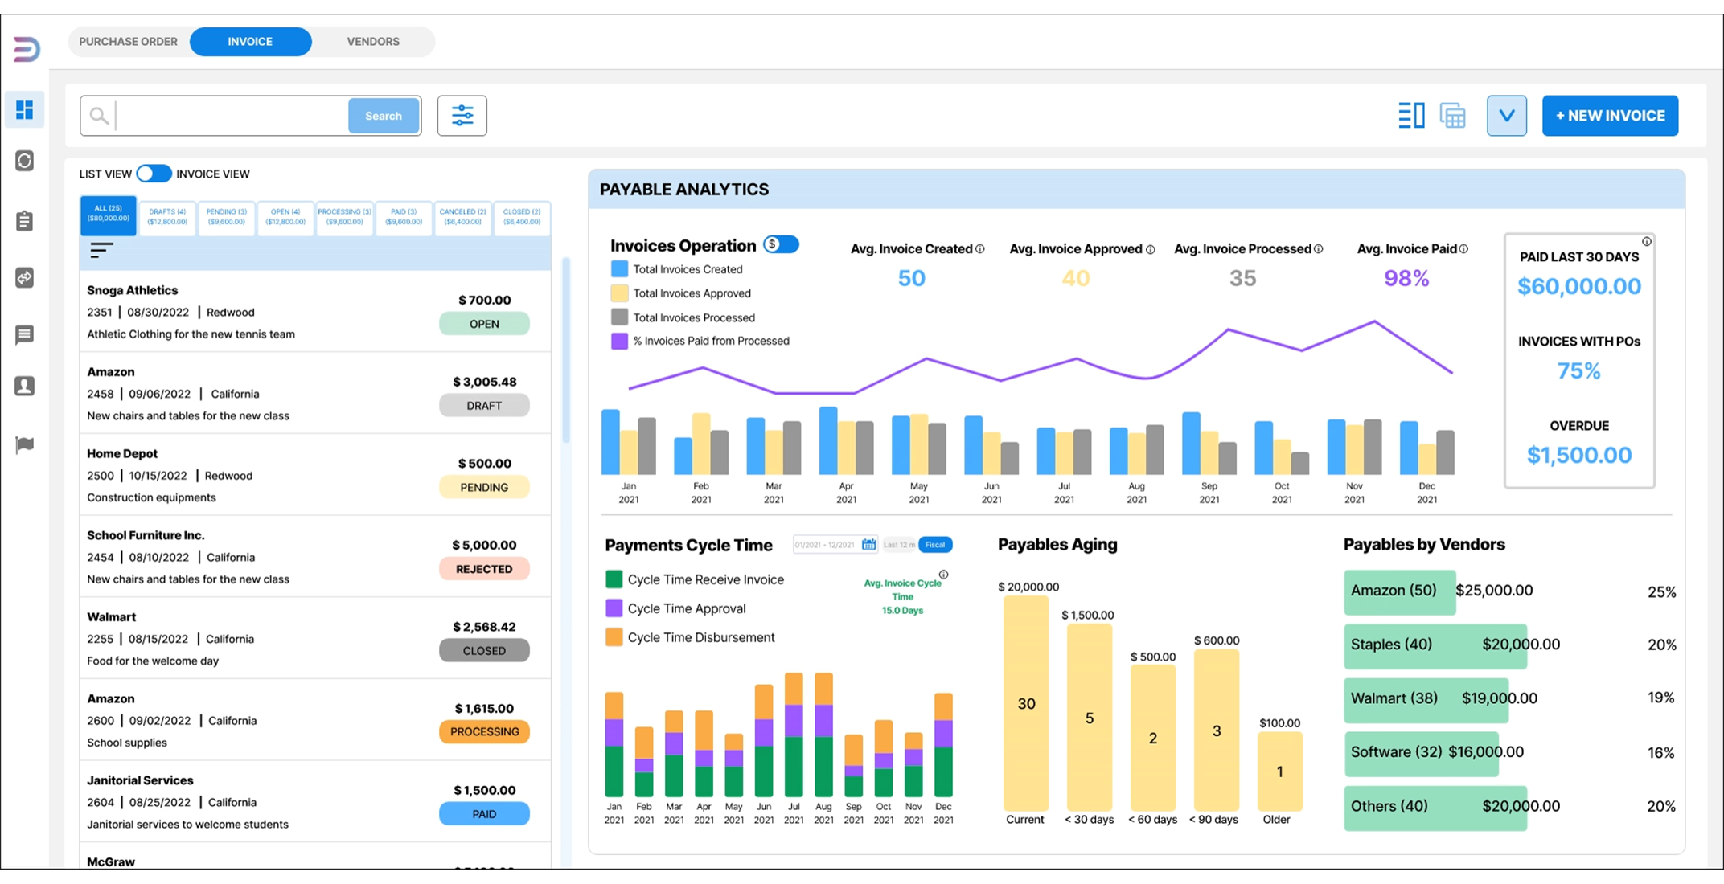Click green Cycle Time Receive Invoice swatch
Image resolution: width=1724 pixels, height=884 pixels.
pos(614,579)
